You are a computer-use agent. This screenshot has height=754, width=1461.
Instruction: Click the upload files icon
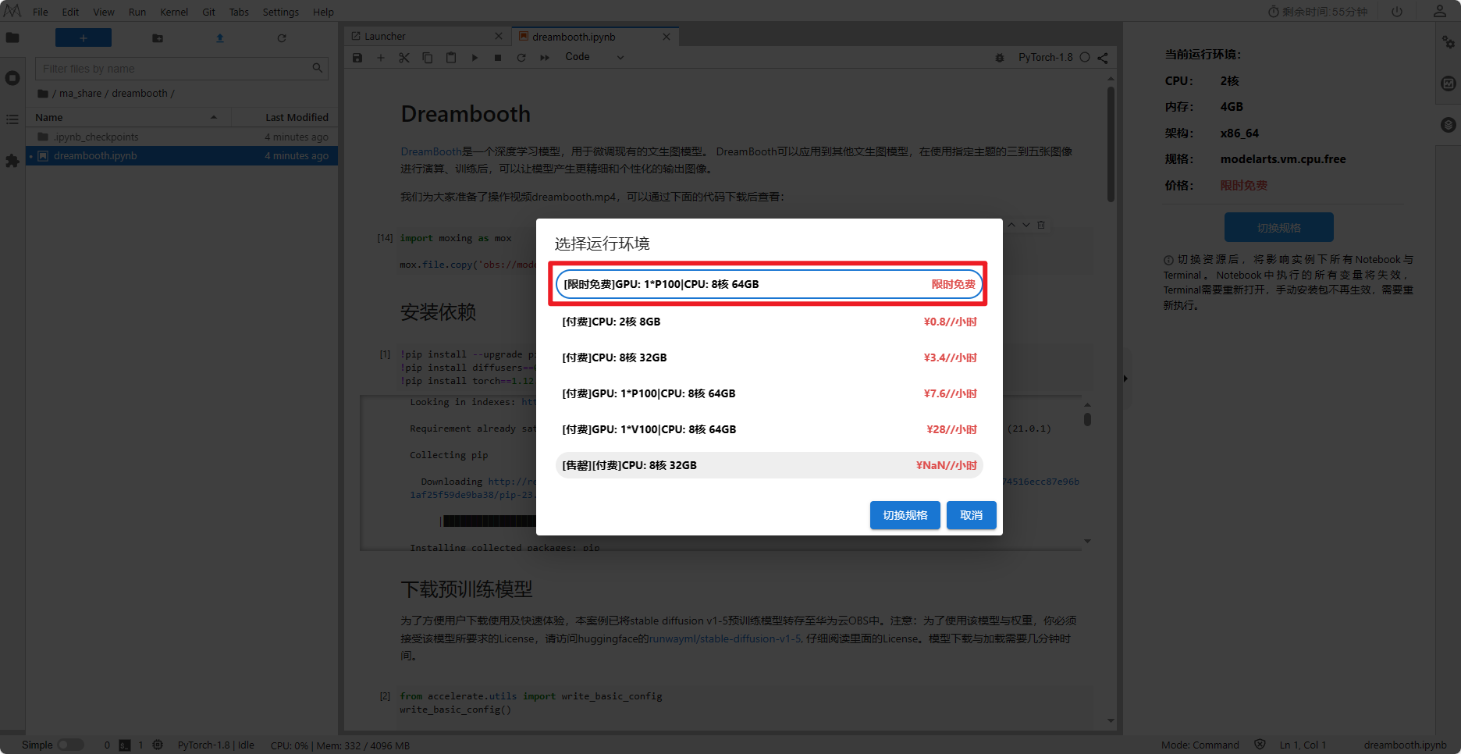point(220,37)
